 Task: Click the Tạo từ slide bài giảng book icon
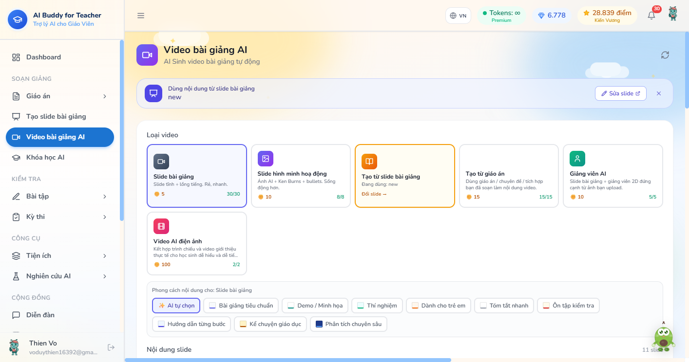(x=369, y=162)
